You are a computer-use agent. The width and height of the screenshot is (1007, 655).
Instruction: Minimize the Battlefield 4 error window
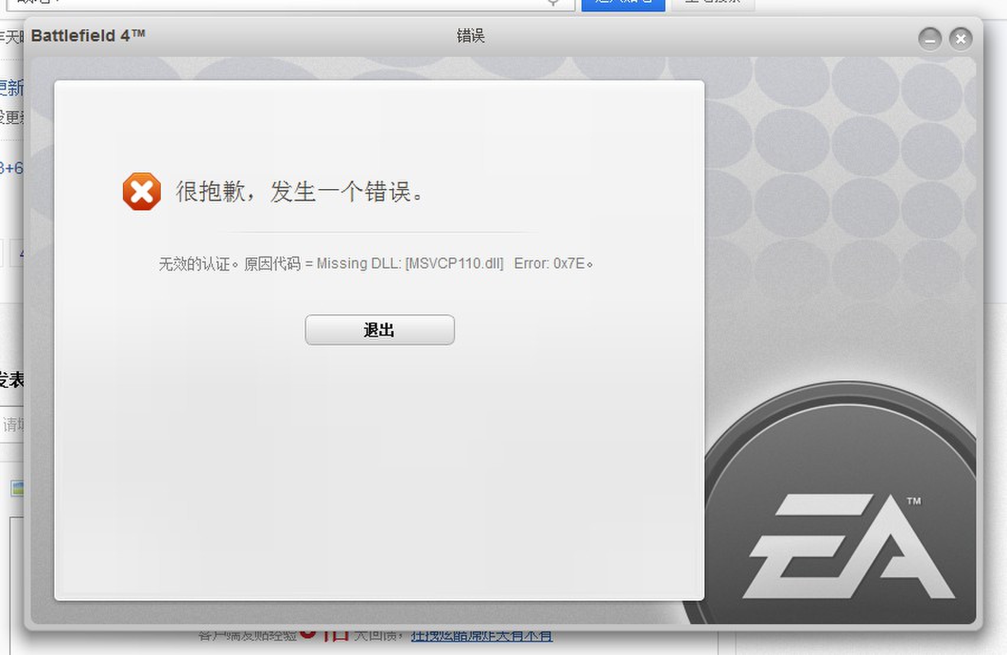click(x=930, y=40)
